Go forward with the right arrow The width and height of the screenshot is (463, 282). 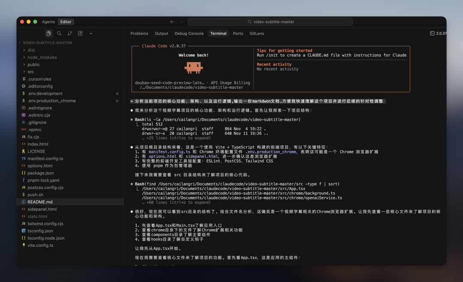181,21
